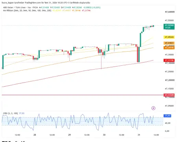Click the 47,60000 price axis label
This screenshot has height=142, width=177.
[x=170, y=12]
